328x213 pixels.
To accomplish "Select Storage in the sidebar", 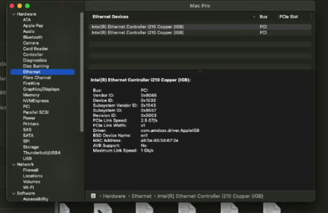I will 31,147.
